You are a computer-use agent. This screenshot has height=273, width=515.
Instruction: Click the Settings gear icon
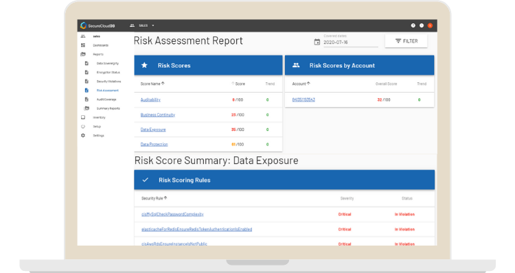click(83, 136)
